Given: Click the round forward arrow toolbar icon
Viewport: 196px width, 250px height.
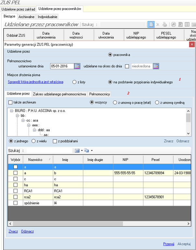Looking at the screenshot, I should pos(173,24).
